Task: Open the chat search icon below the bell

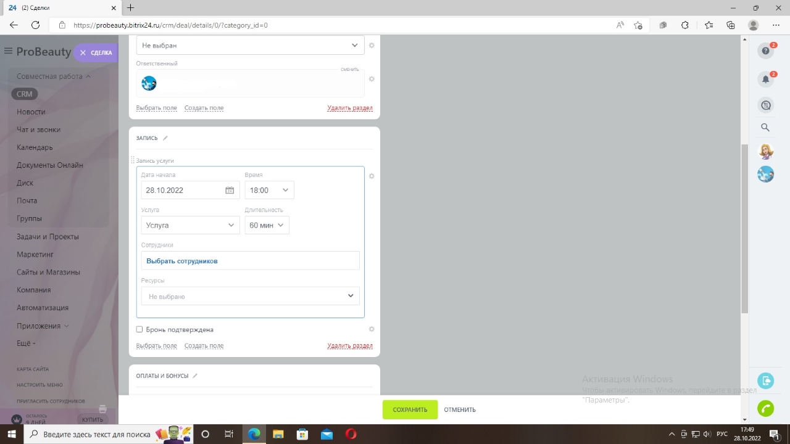Action: [x=766, y=105]
